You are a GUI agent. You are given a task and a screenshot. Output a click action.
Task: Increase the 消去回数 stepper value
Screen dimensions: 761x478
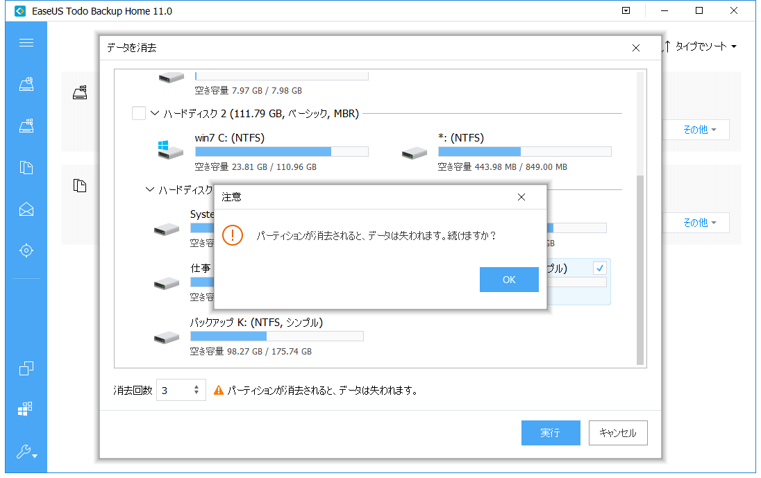coord(196,387)
